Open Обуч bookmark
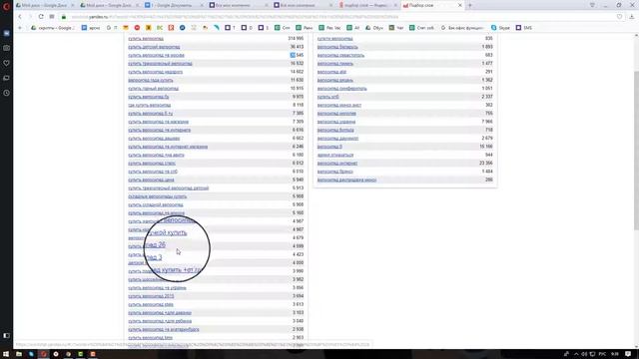The height and width of the screenshot is (359, 639). point(374,28)
